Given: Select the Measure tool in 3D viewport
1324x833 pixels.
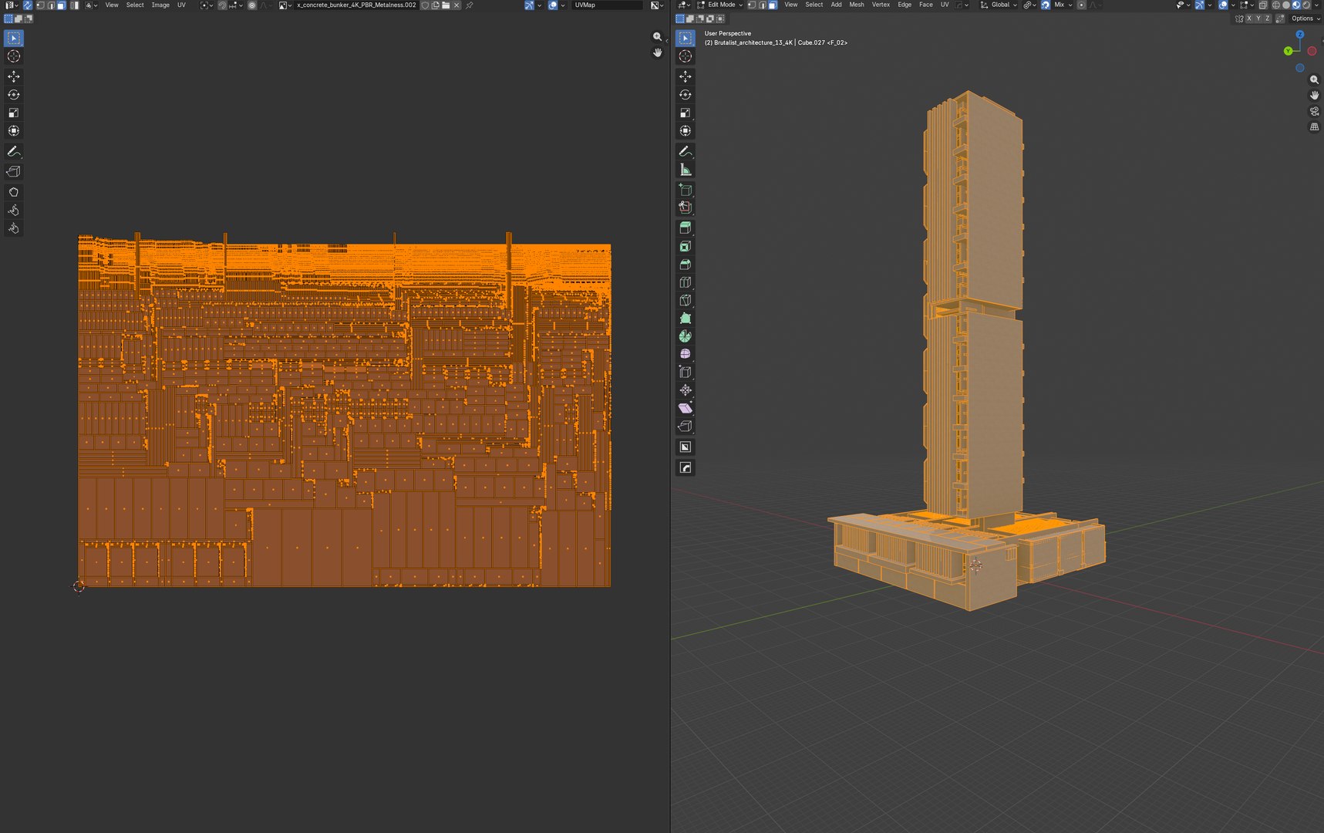Looking at the screenshot, I should click(685, 170).
